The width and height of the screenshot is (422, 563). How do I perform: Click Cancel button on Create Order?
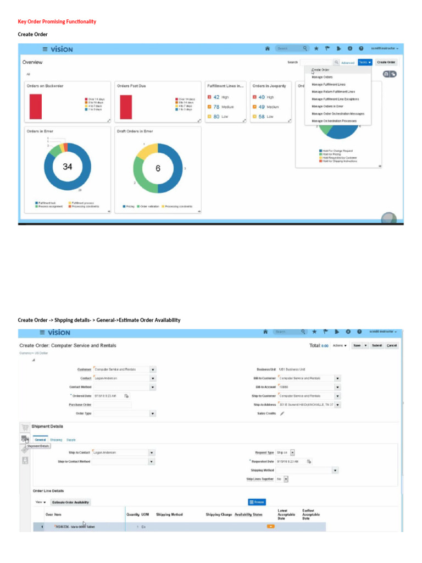click(x=391, y=345)
